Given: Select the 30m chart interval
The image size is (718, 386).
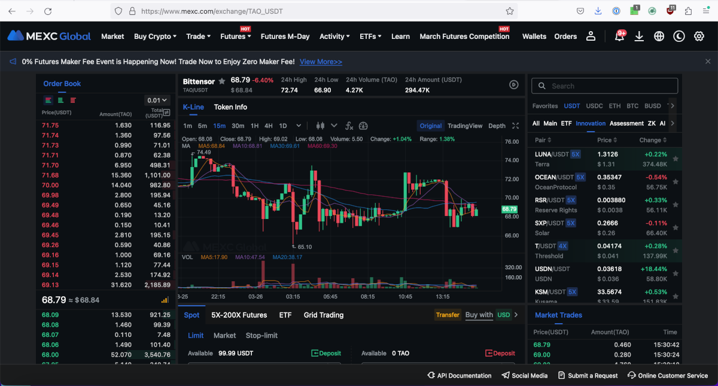Looking at the screenshot, I should coord(238,126).
